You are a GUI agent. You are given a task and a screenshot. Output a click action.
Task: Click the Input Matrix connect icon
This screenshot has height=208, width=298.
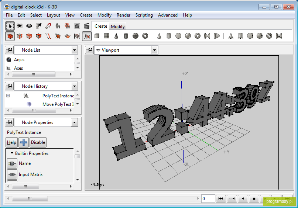point(12,174)
